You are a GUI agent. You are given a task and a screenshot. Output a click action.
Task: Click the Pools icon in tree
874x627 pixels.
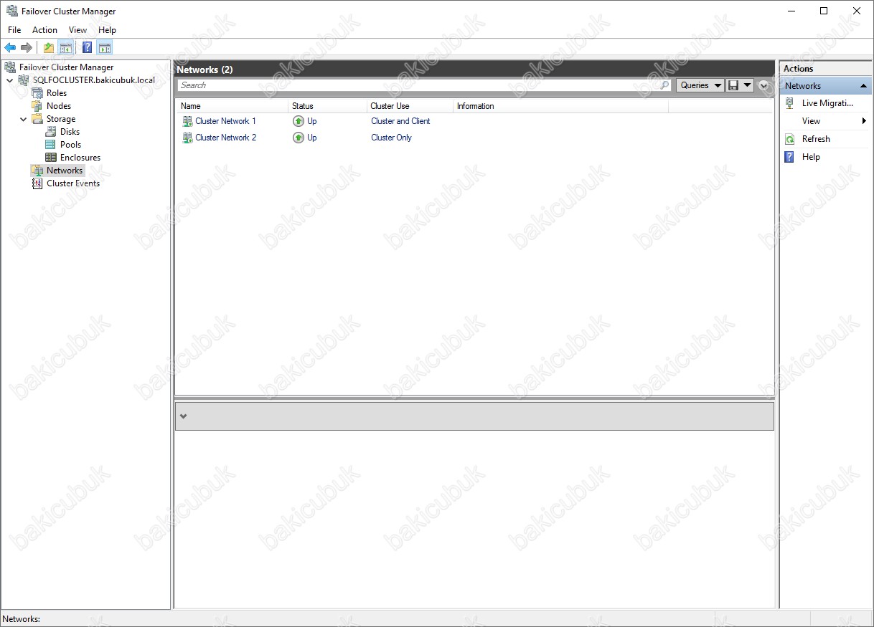[x=51, y=145]
